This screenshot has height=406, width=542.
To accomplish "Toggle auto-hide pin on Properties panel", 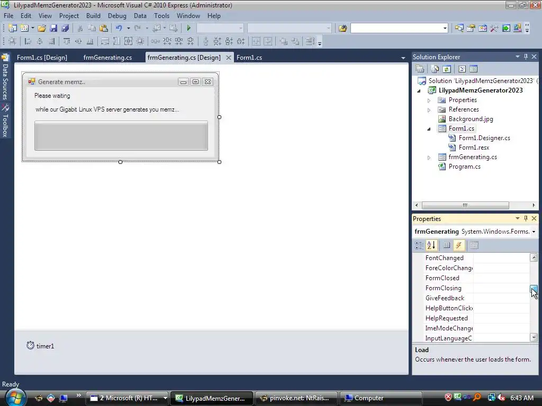I will (x=526, y=218).
